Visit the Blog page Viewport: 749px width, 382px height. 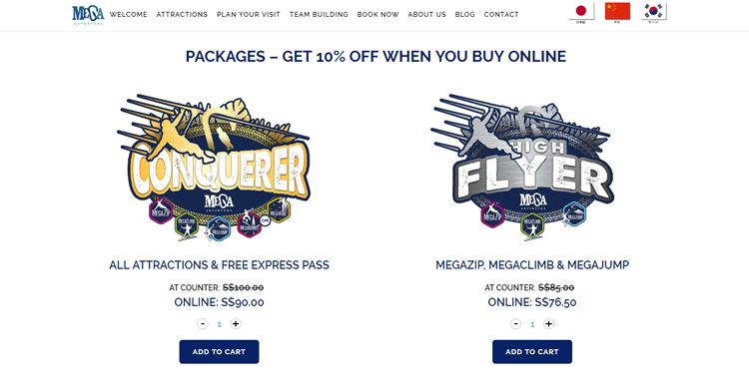(x=464, y=14)
